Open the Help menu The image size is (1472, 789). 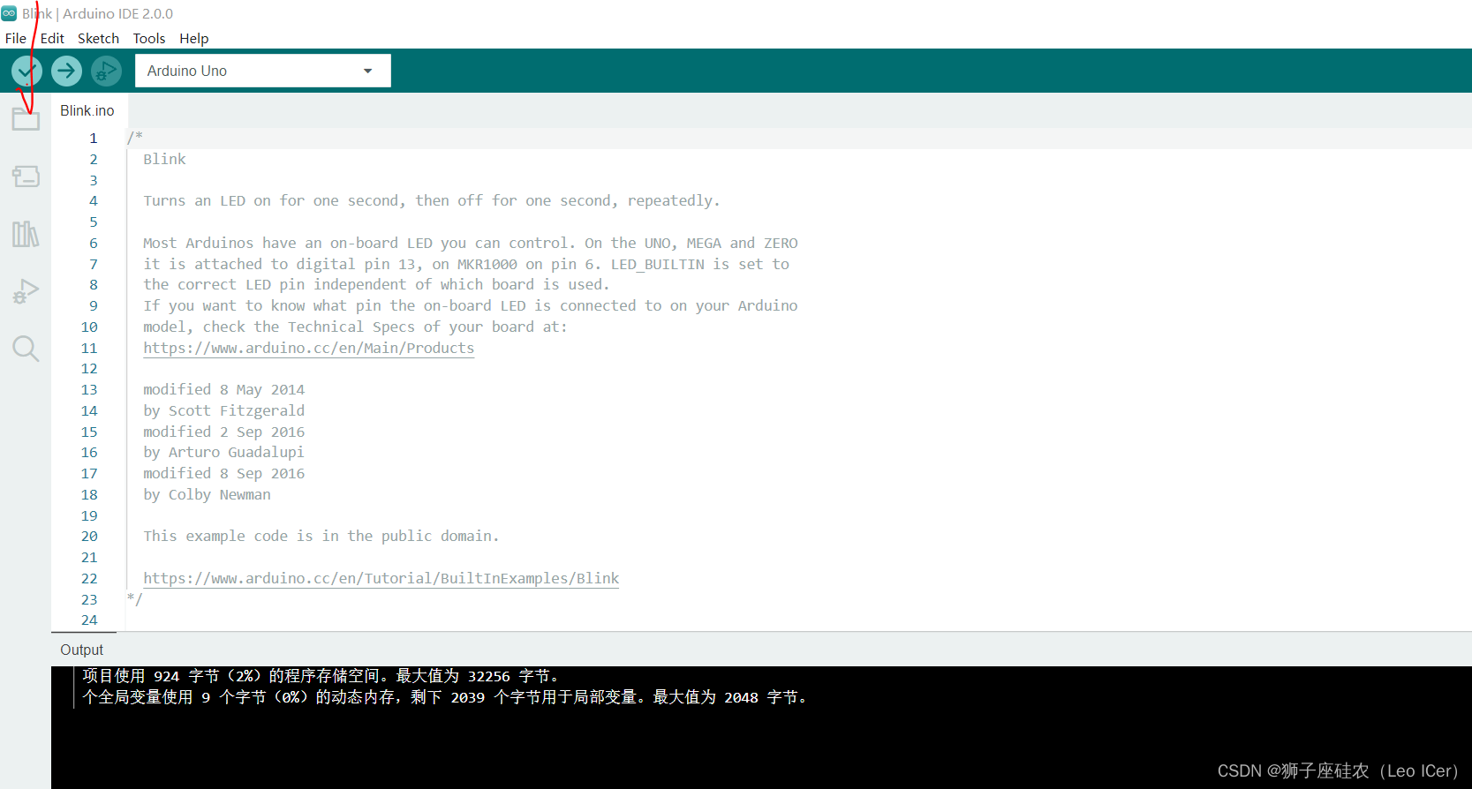coord(194,38)
